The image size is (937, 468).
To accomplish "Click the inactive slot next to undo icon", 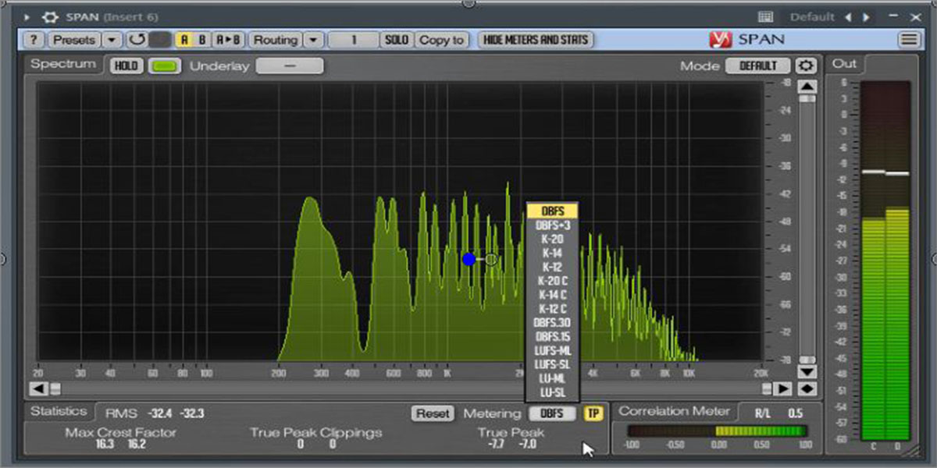I will 160,40.
